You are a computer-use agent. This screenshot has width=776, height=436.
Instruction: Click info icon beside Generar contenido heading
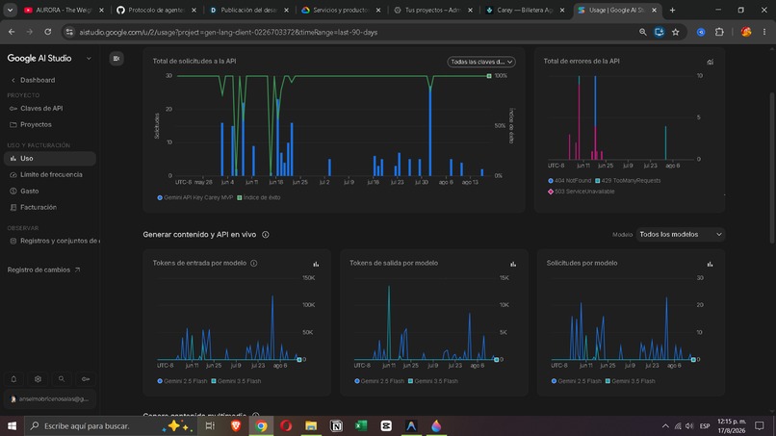pos(266,235)
